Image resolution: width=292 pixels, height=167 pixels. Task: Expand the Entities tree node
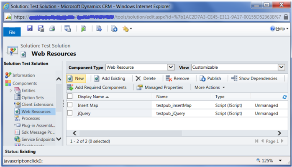tap(10, 90)
